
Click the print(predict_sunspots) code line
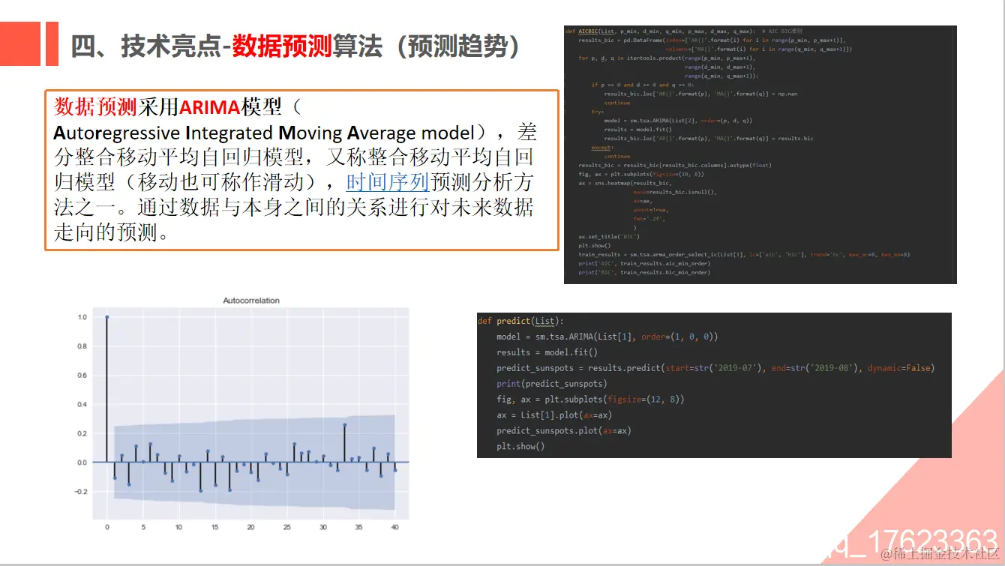[552, 384]
